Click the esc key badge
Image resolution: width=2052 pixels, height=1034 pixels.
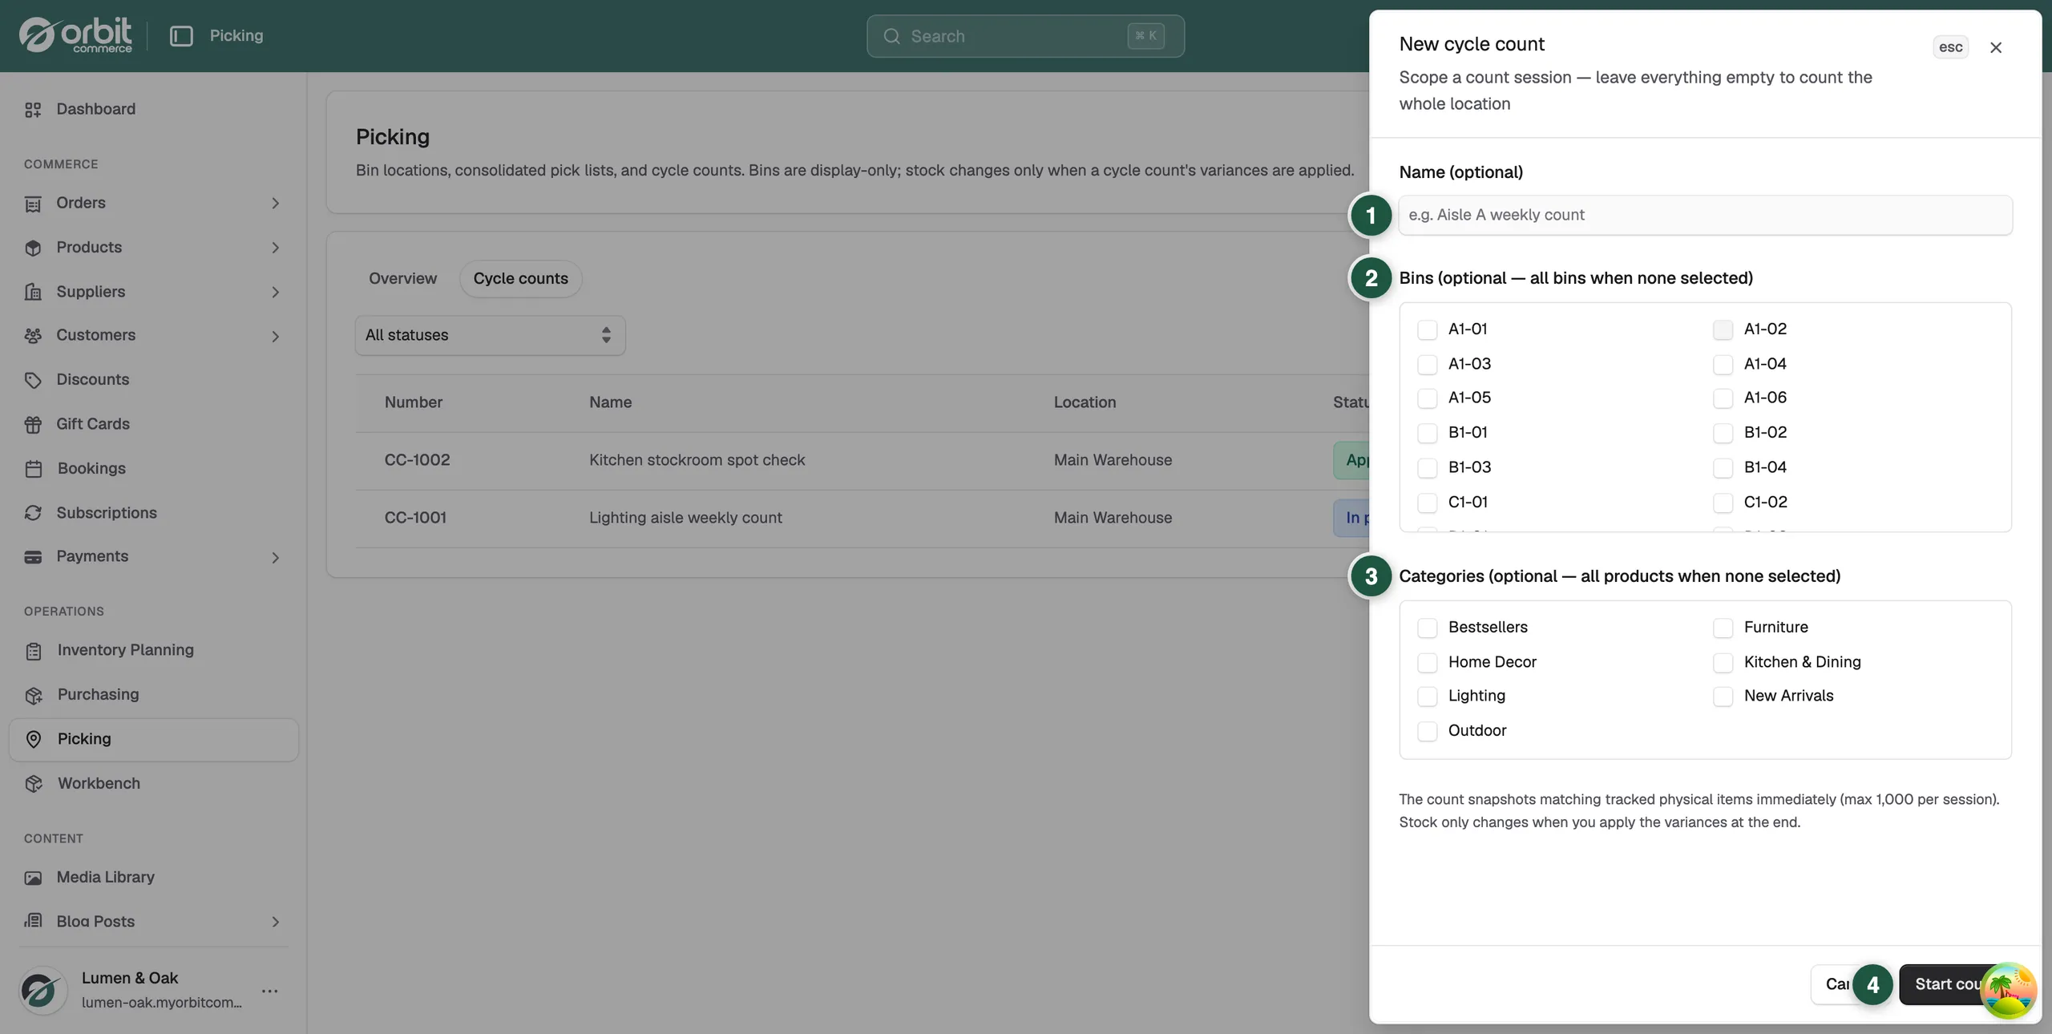click(x=1950, y=47)
